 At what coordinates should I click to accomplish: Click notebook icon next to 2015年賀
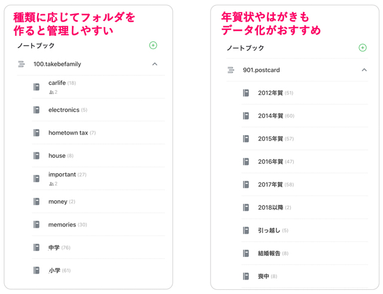(246, 139)
